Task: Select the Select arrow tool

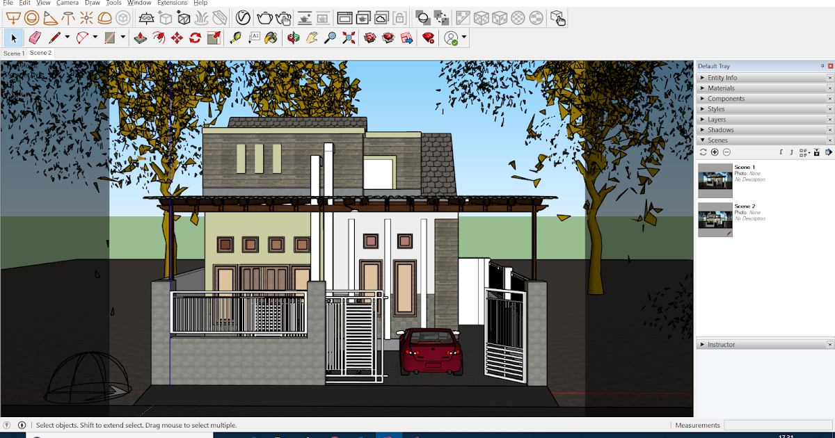Action: point(13,38)
